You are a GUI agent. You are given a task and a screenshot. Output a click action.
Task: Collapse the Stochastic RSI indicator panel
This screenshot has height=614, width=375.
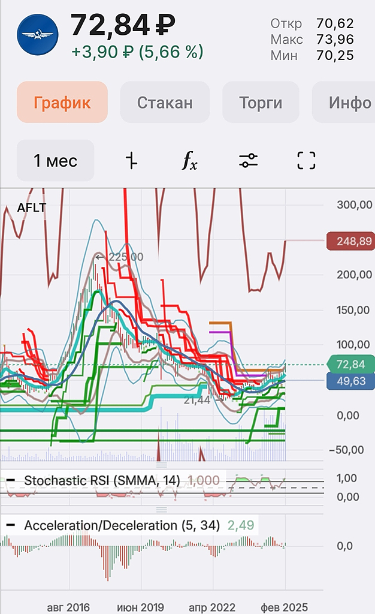pos(11,480)
